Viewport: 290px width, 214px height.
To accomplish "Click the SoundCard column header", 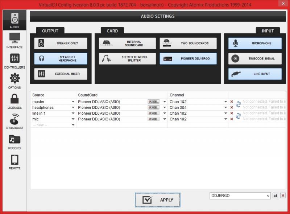I will [x=88, y=95].
